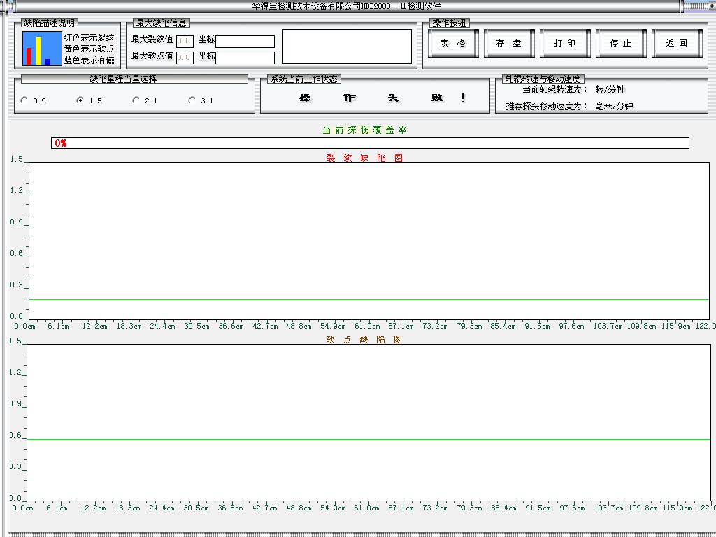Screen dimensions: 716x537
Task: Click the 打印 (print) button
Action: click(565, 43)
